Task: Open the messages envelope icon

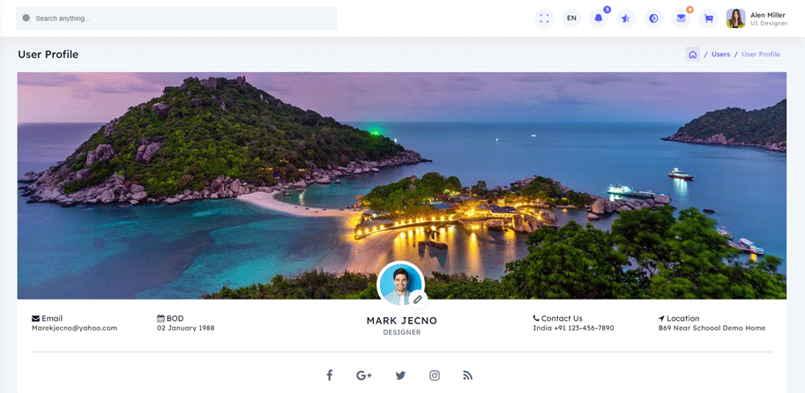Action: point(681,19)
